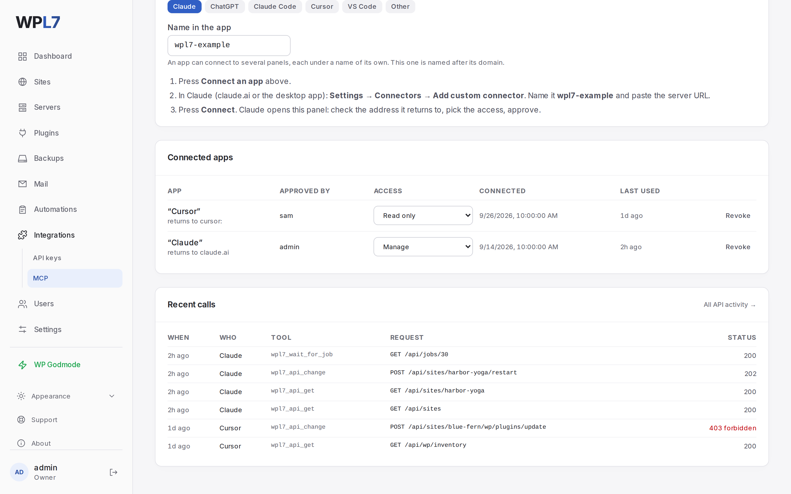791x494 pixels.
Task: Click the log out icon beside admin
Action: [x=113, y=472]
